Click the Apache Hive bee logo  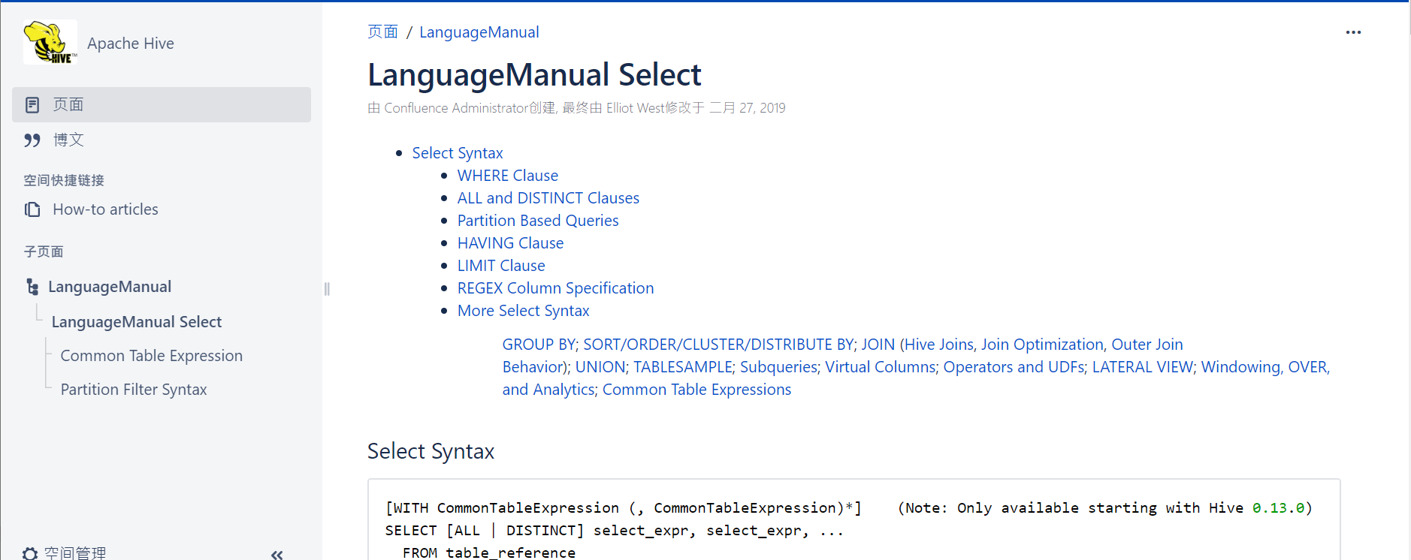click(x=50, y=42)
